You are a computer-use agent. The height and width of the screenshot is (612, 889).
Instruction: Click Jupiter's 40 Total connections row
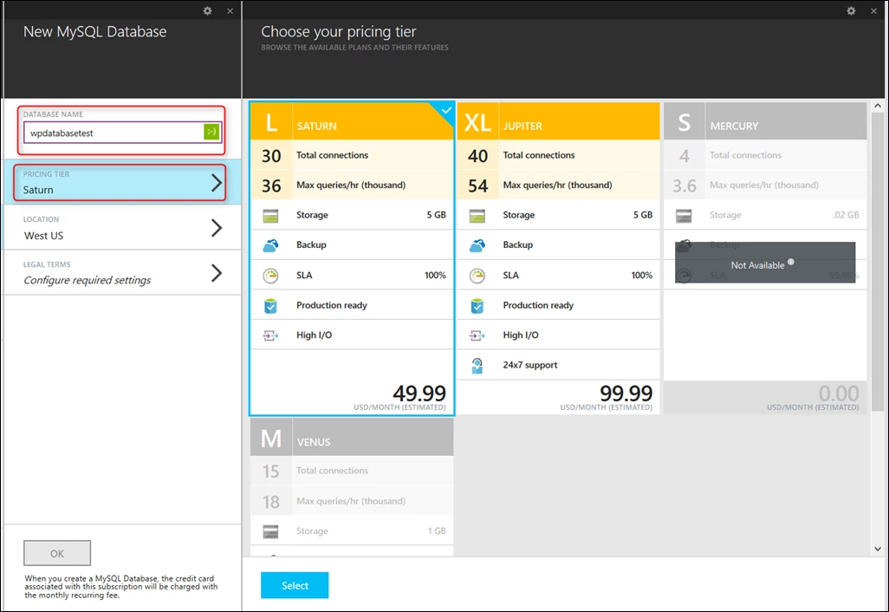(x=559, y=155)
